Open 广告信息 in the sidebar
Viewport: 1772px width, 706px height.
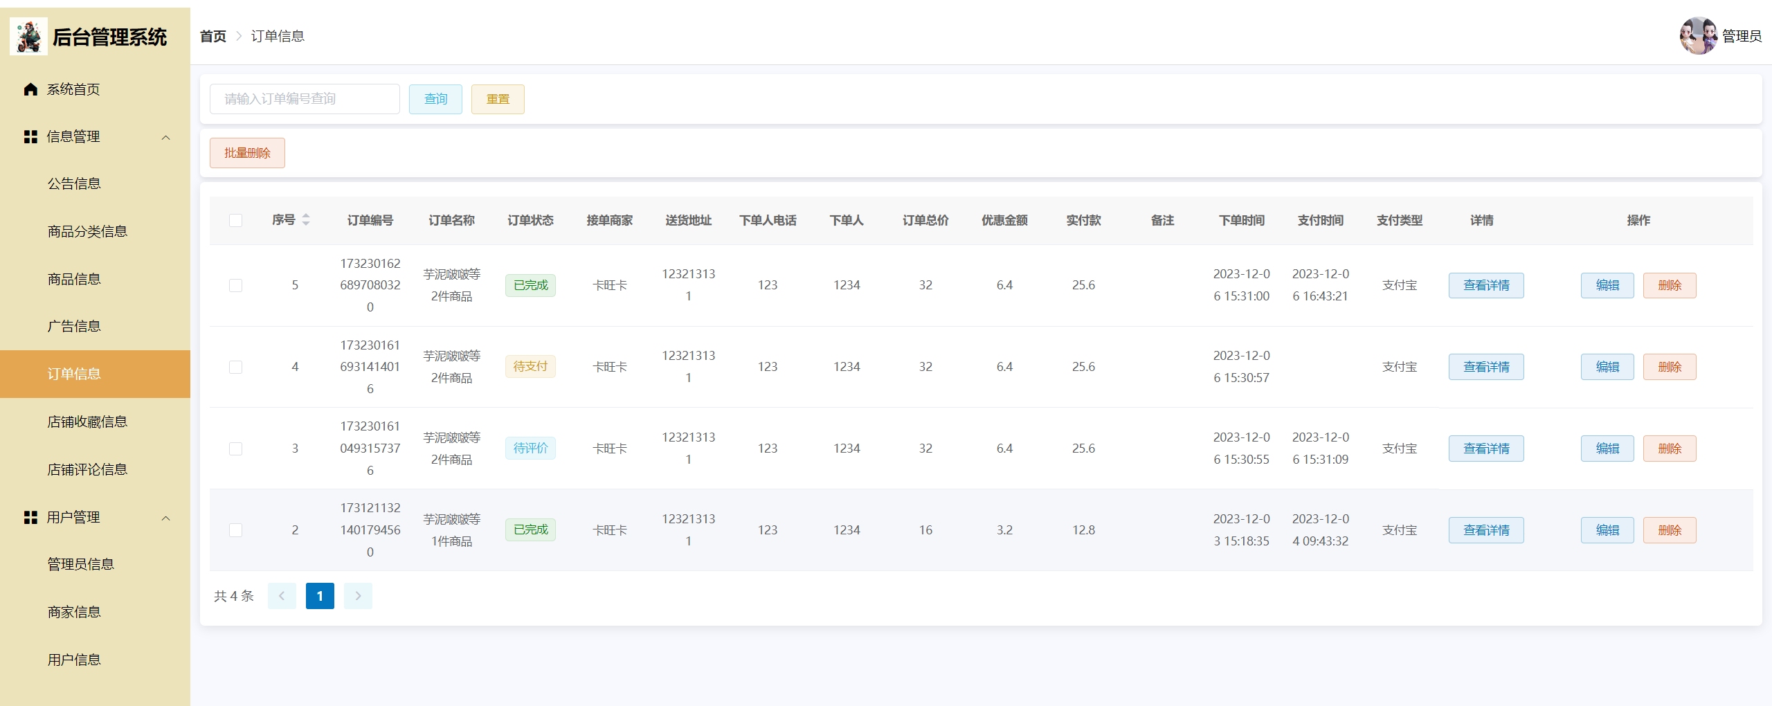click(95, 326)
